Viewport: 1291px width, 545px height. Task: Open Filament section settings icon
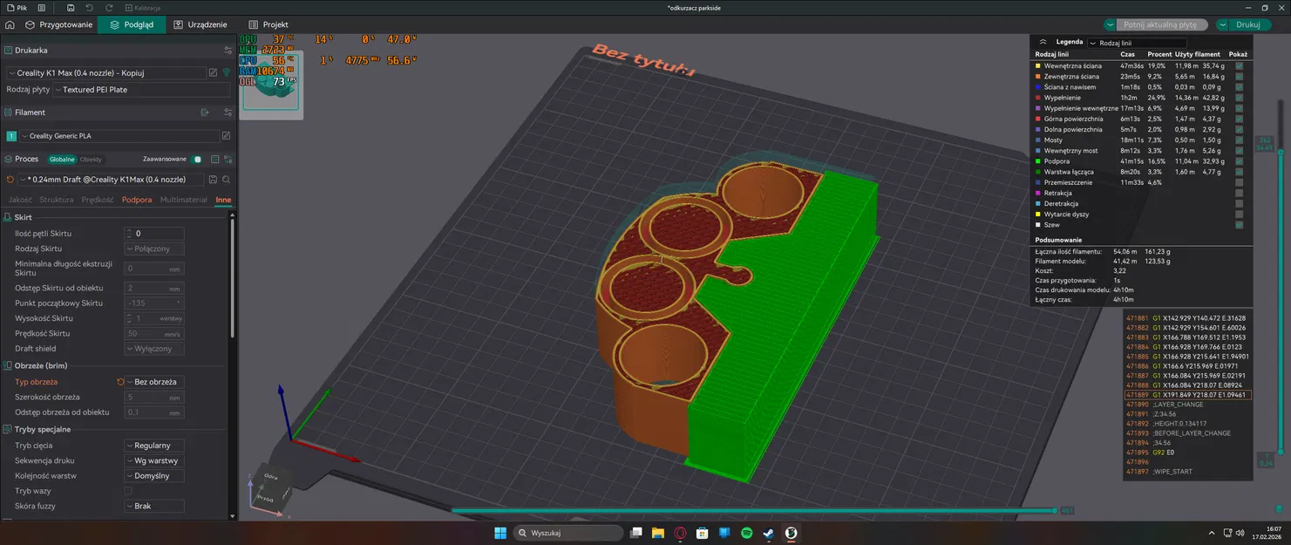pyautogui.click(x=228, y=112)
